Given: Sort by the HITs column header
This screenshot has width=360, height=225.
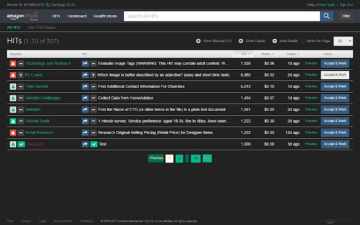Looking at the screenshot, I should tap(244, 54).
